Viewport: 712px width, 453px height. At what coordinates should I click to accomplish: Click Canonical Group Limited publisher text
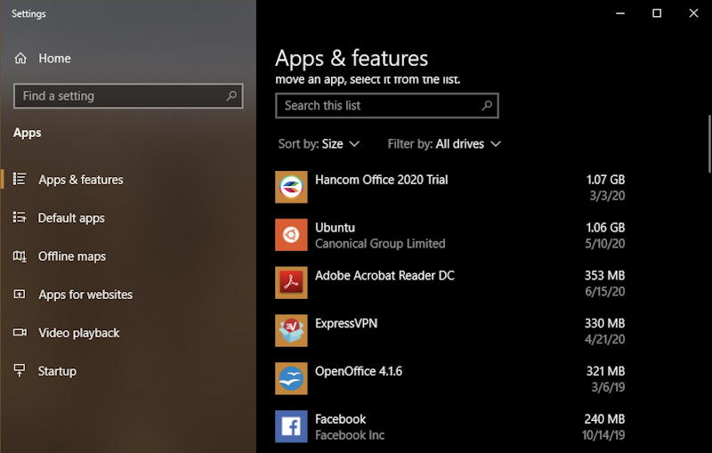click(380, 244)
